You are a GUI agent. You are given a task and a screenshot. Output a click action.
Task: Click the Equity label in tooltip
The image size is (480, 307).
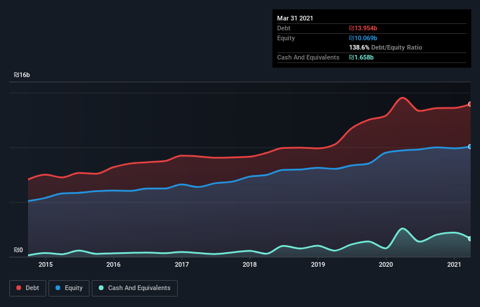pos(286,38)
